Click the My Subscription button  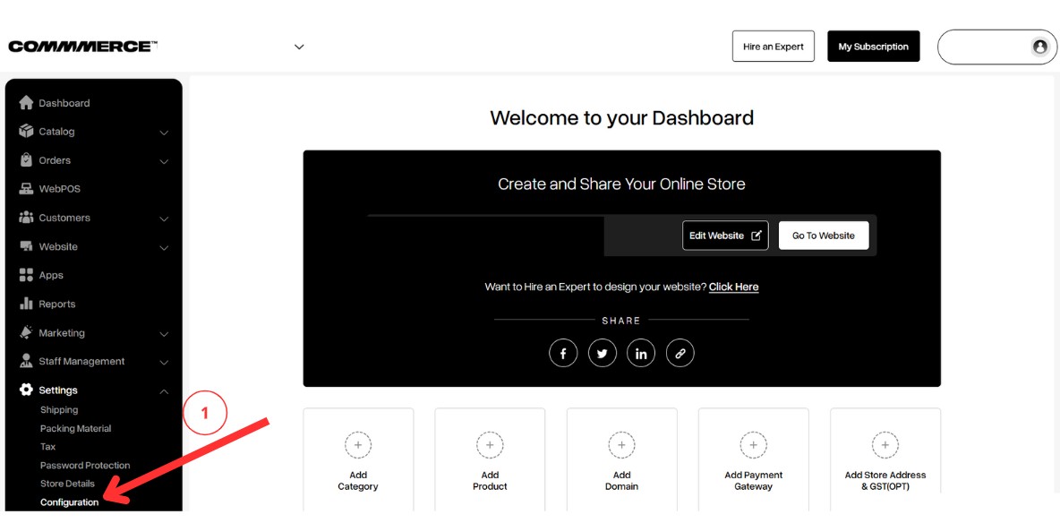click(x=874, y=47)
